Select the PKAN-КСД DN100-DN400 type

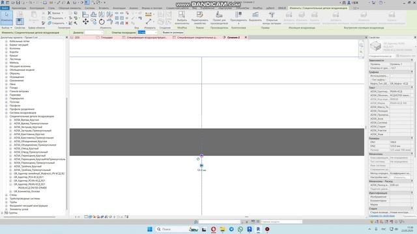[33, 188]
